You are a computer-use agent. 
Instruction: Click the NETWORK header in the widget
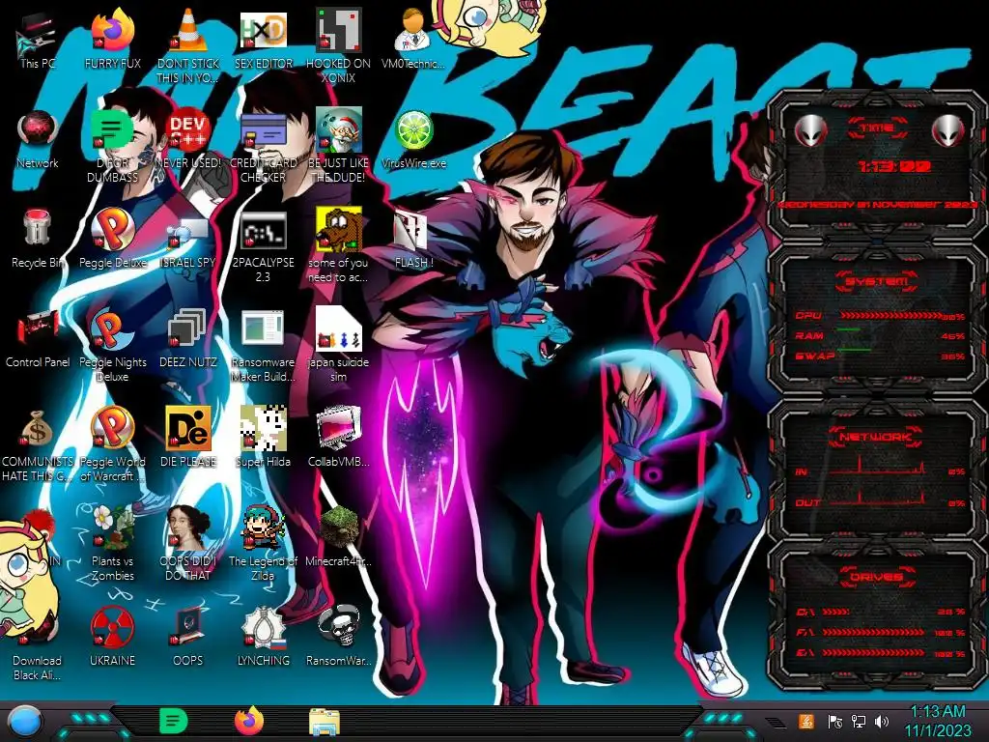(x=877, y=436)
